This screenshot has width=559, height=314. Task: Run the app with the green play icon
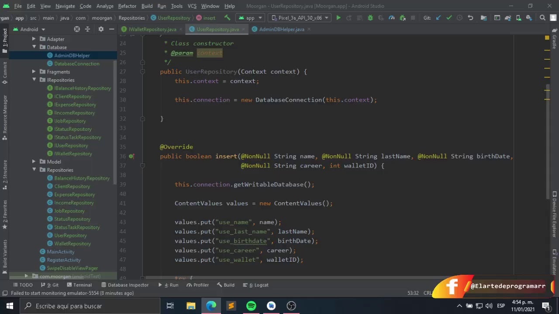338,18
